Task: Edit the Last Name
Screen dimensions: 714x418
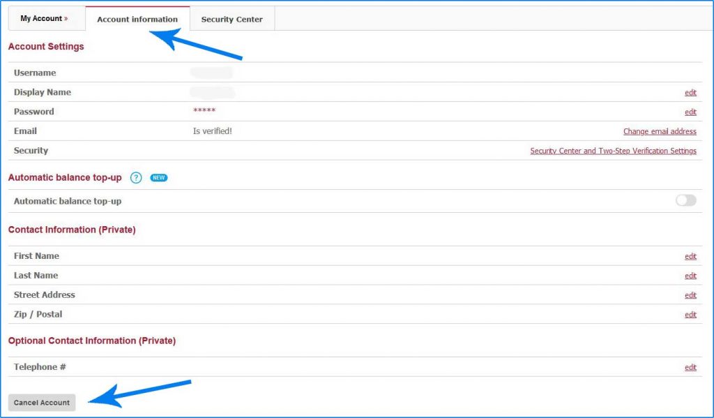Action: 690,276
